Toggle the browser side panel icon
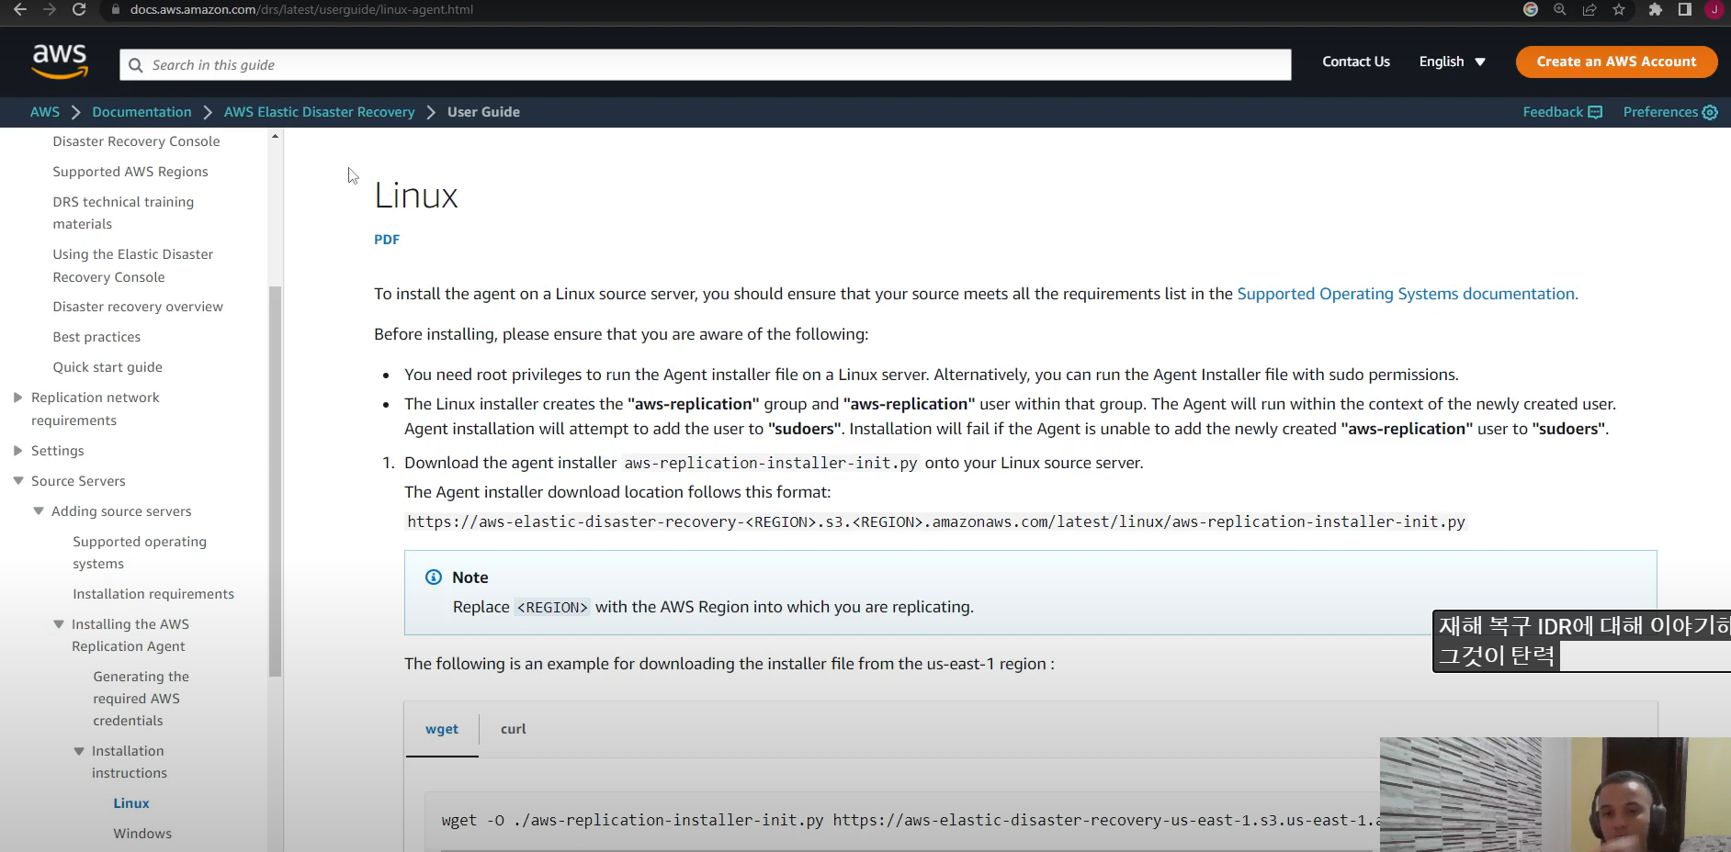Screen dimensions: 1731x852 tap(1685, 9)
